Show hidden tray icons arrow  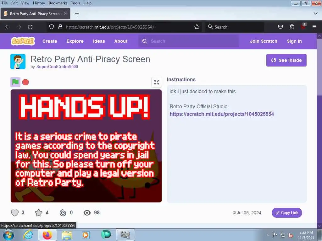pyautogui.click(x=267, y=235)
